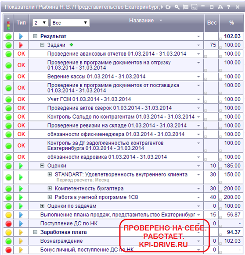Click blue arrow type icon of Результат
Screen dimensions: 245x255
(x=21, y=36)
